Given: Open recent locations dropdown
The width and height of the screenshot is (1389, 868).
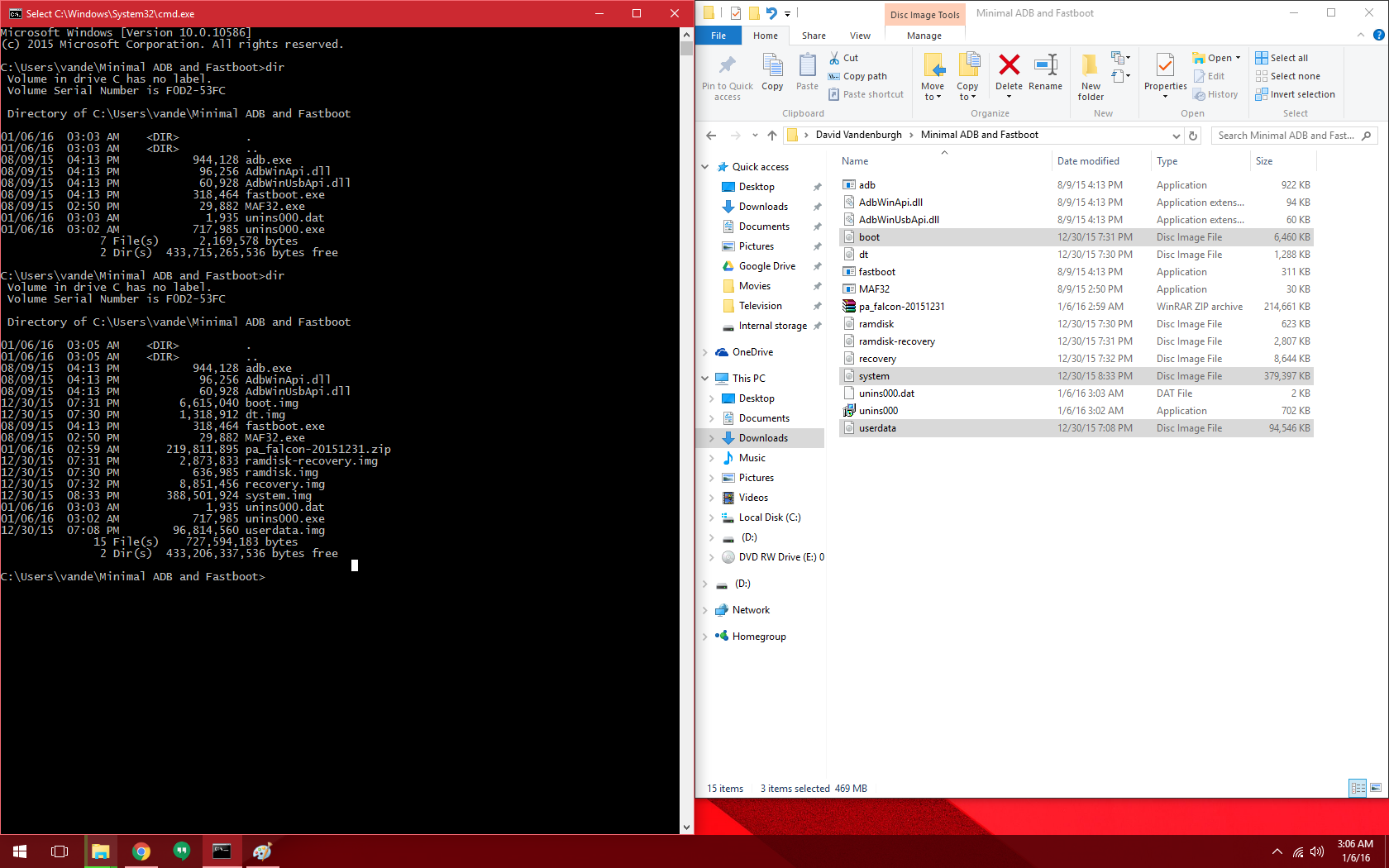Looking at the screenshot, I should pos(755,135).
